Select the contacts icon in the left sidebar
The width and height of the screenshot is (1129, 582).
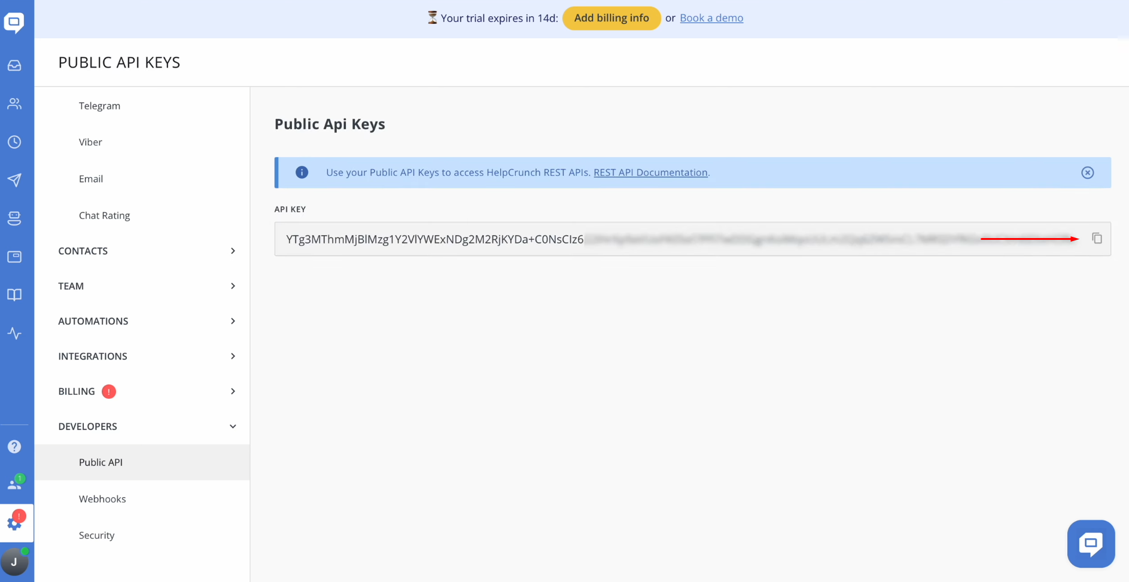[x=14, y=103]
